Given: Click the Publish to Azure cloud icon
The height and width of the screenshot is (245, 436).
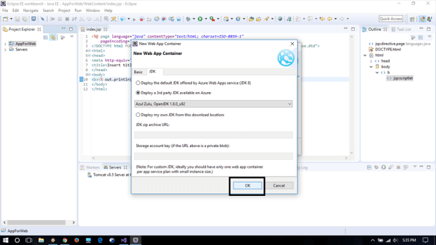Looking at the screenshot, I should [x=123, y=19].
